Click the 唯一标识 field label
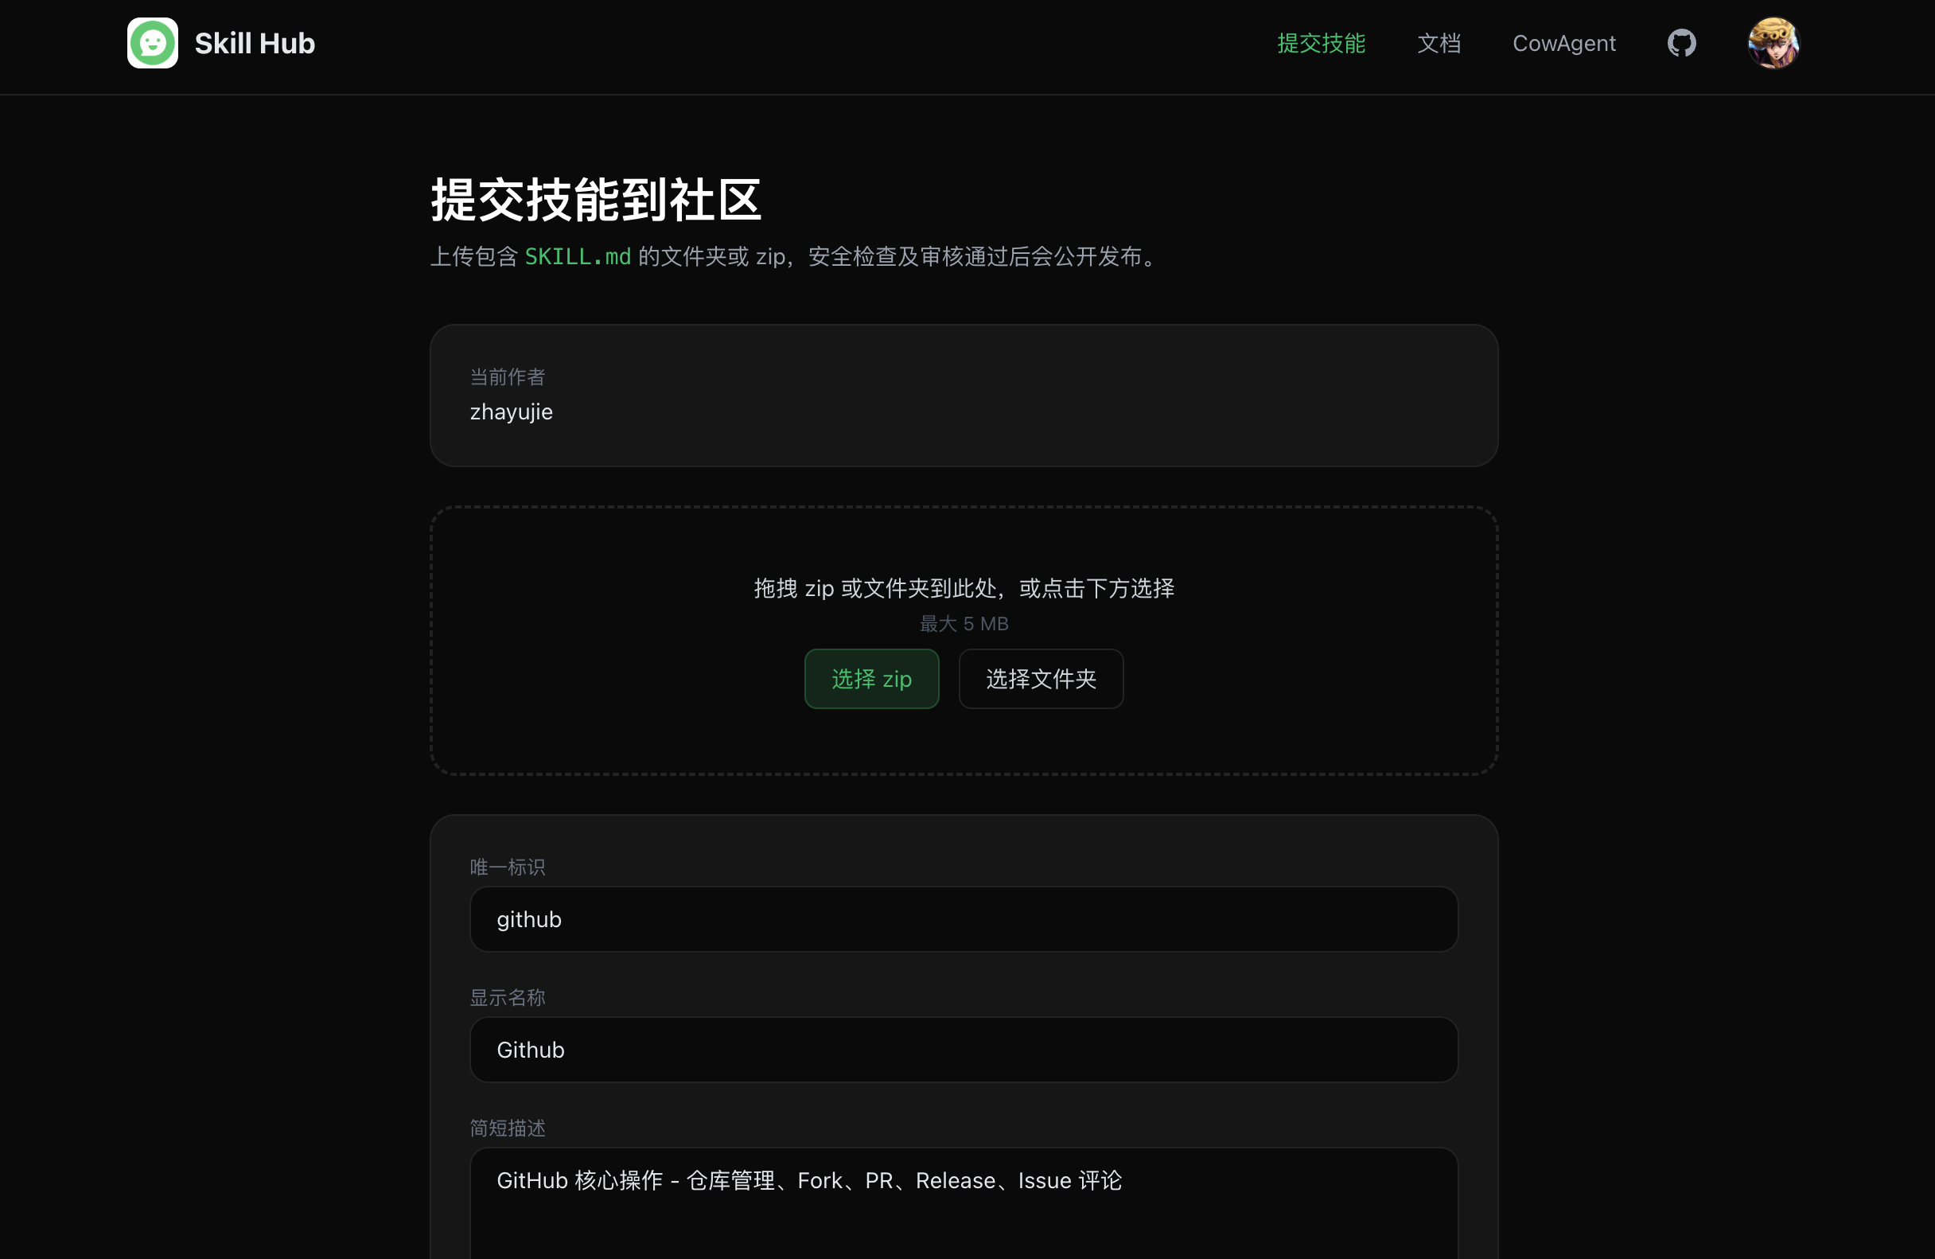Viewport: 1935px width, 1259px height. [508, 867]
